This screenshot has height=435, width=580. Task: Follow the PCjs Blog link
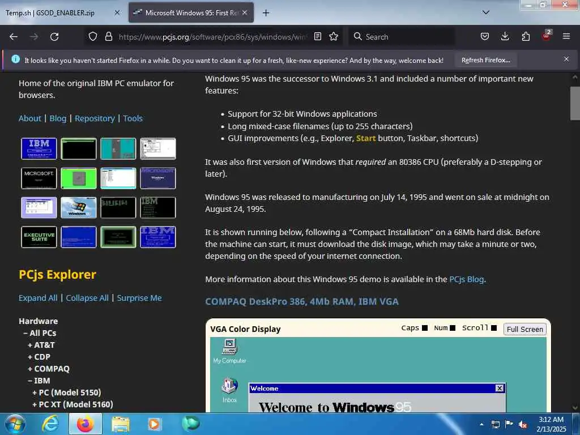click(x=467, y=279)
